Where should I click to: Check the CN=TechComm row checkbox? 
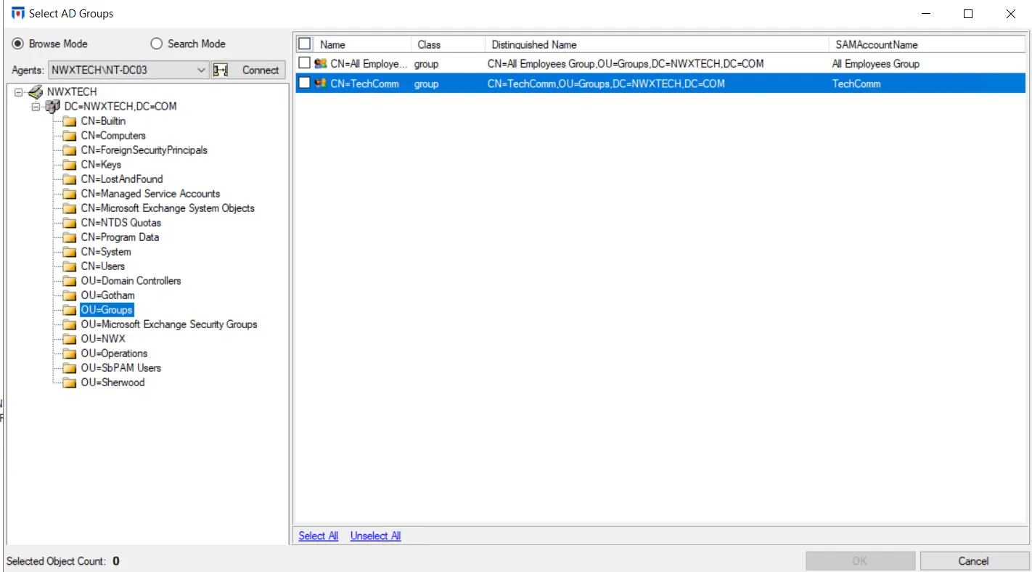tap(305, 83)
